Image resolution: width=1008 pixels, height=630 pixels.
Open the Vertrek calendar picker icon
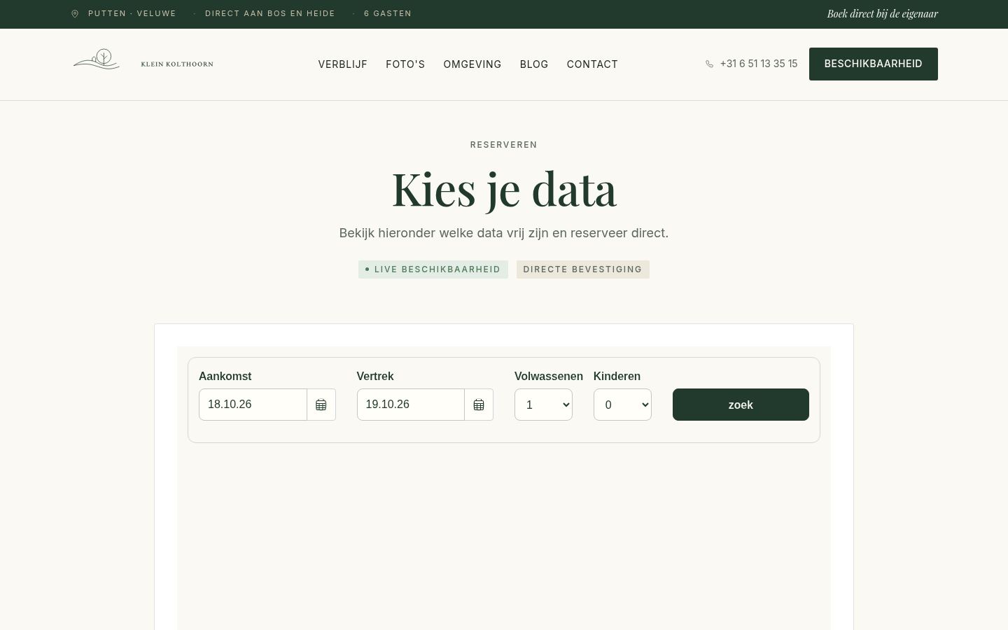pyautogui.click(x=479, y=405)
